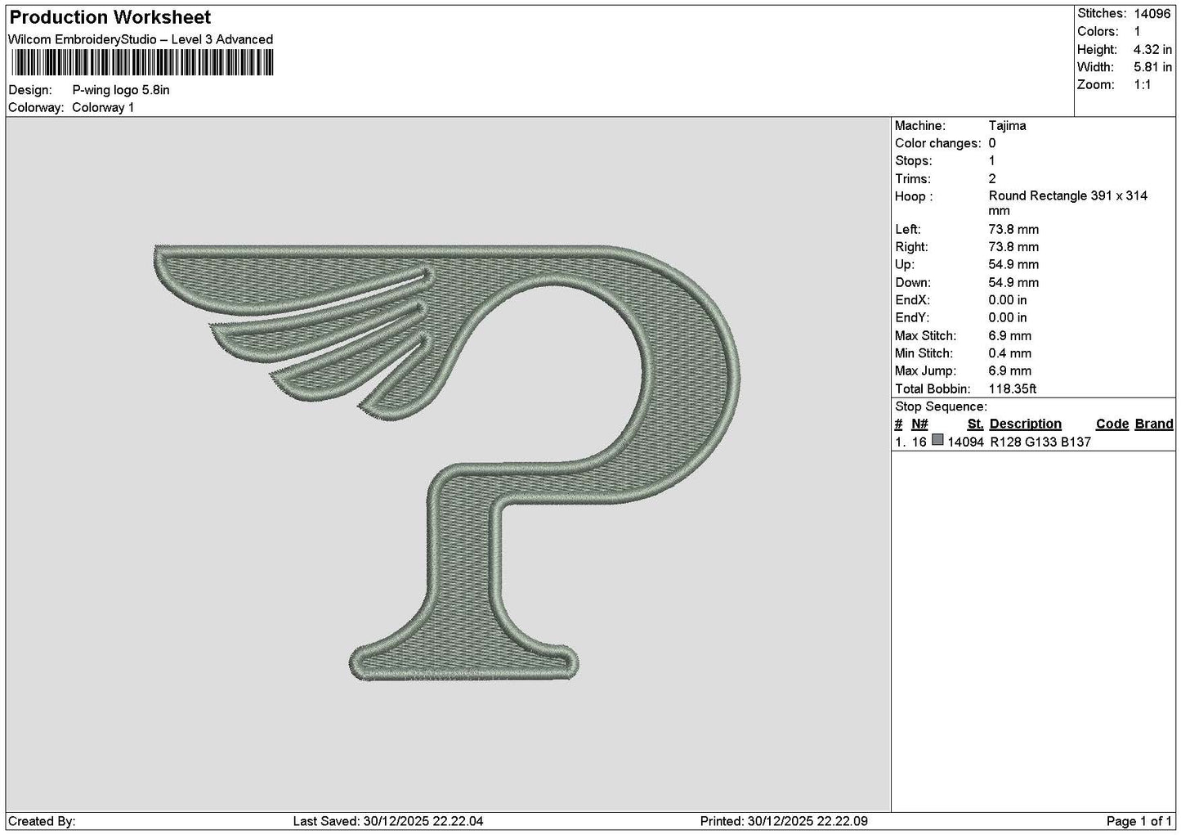Click the width value "5.81 in"

(x=1152, y=67)
